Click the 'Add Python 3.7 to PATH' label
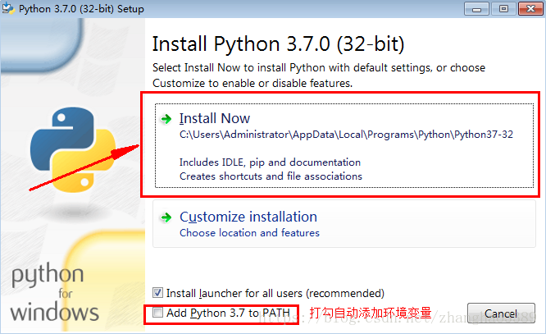Image resolution: width=546 pixels, height=334 pixels. pos(228,313)
